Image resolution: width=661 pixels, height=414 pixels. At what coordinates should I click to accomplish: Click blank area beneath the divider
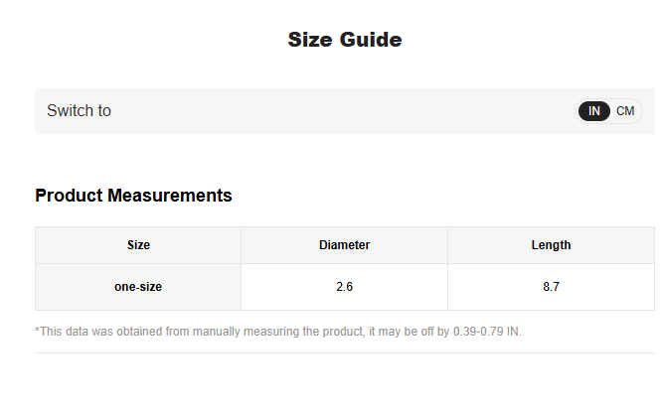point(344,385)
